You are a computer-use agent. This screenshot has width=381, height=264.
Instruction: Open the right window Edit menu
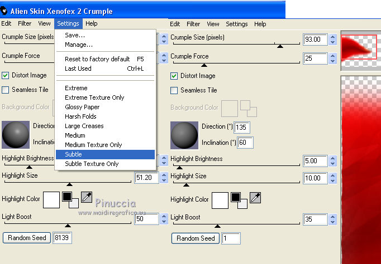(175, 24)
